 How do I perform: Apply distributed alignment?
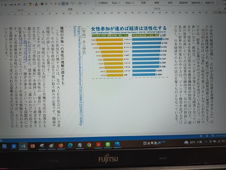(x=67, y=3)
